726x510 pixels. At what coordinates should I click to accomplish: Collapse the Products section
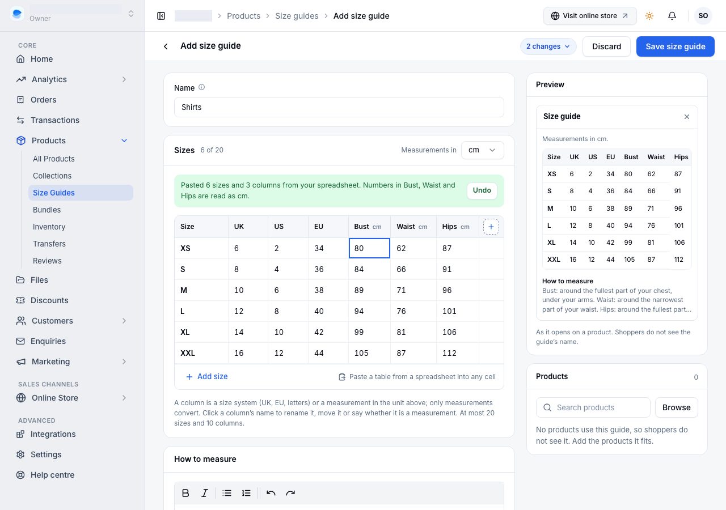pos(124,141)
